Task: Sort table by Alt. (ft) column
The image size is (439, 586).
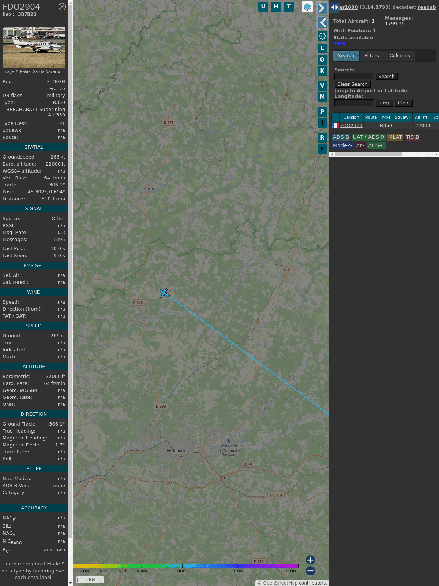Action: pos(422,118)
